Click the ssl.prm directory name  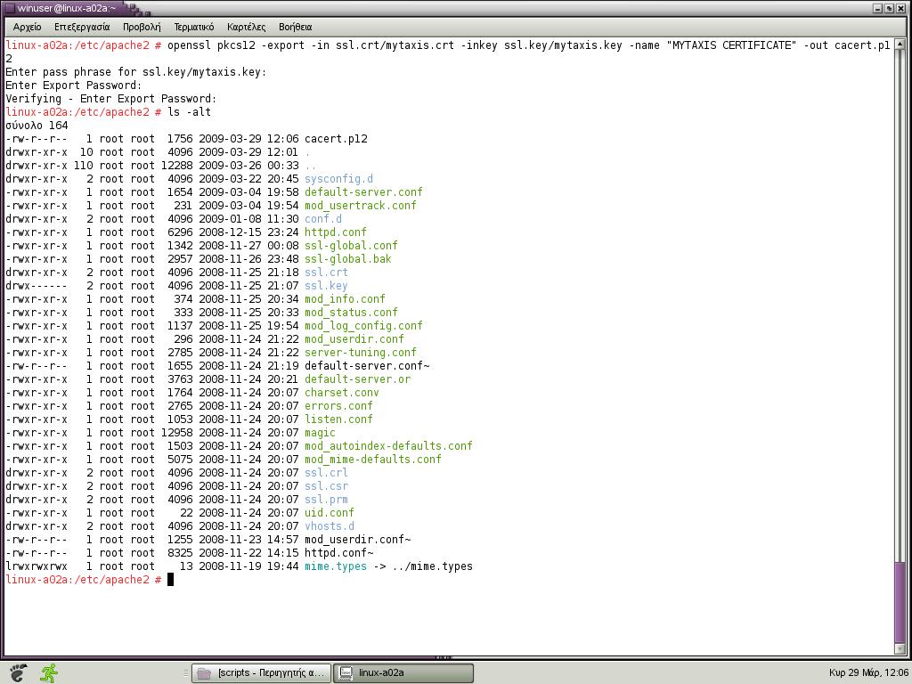click(326, 500)
